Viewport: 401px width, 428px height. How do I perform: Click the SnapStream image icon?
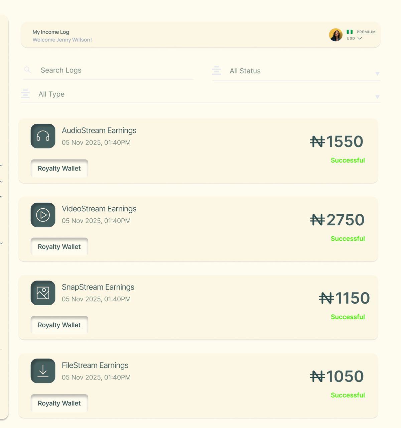pos(43,293)
